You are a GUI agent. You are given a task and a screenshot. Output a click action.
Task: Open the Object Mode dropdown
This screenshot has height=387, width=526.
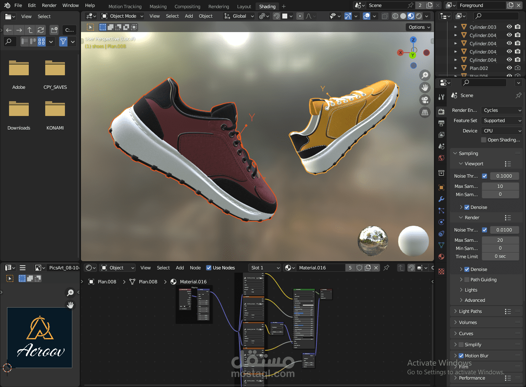pos(122,16)
